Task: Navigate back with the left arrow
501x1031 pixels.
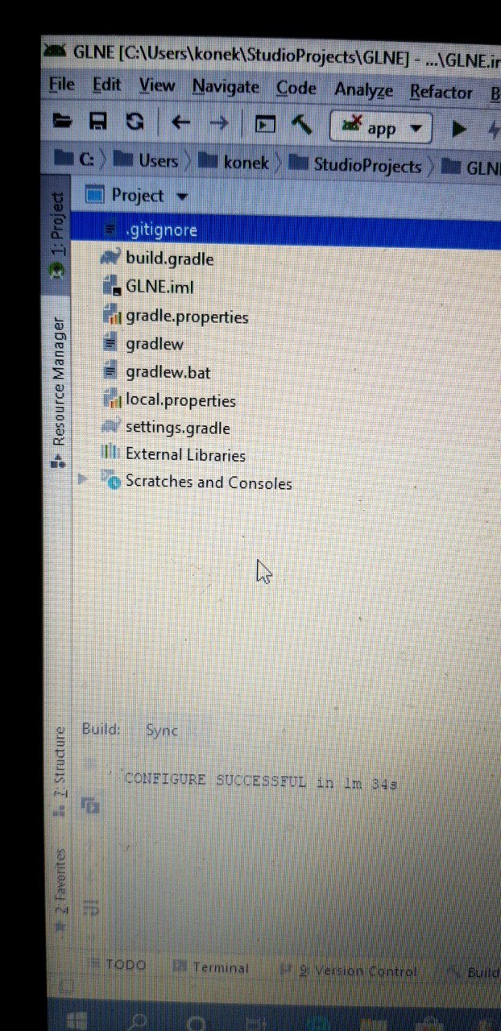Action: 180,122
